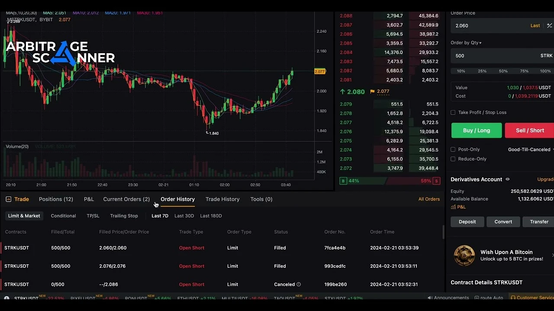Click the chart icon beside the Trade tab
This screenshot has height=311, width=554.
point(8,199)
